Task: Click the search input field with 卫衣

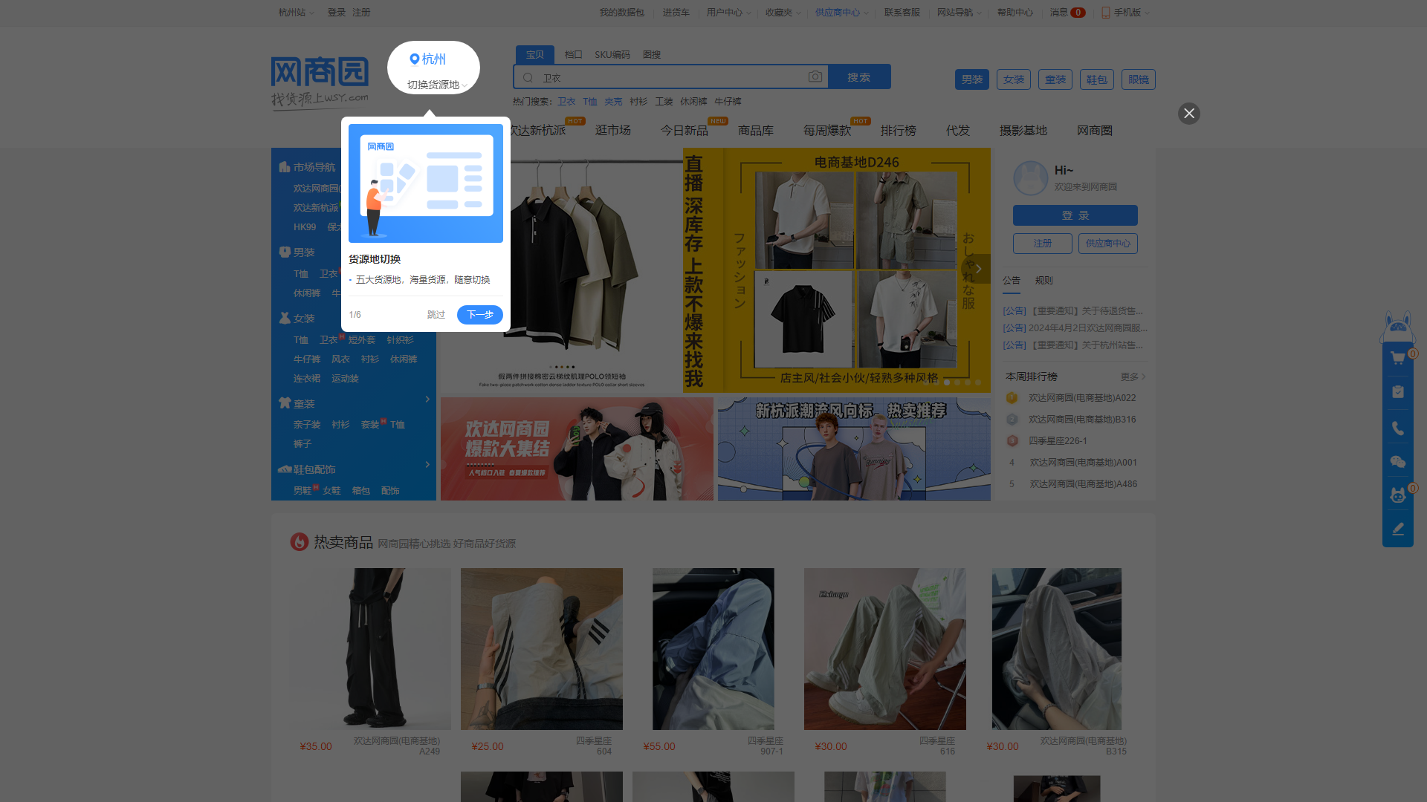Action: [x=669, y=77]
